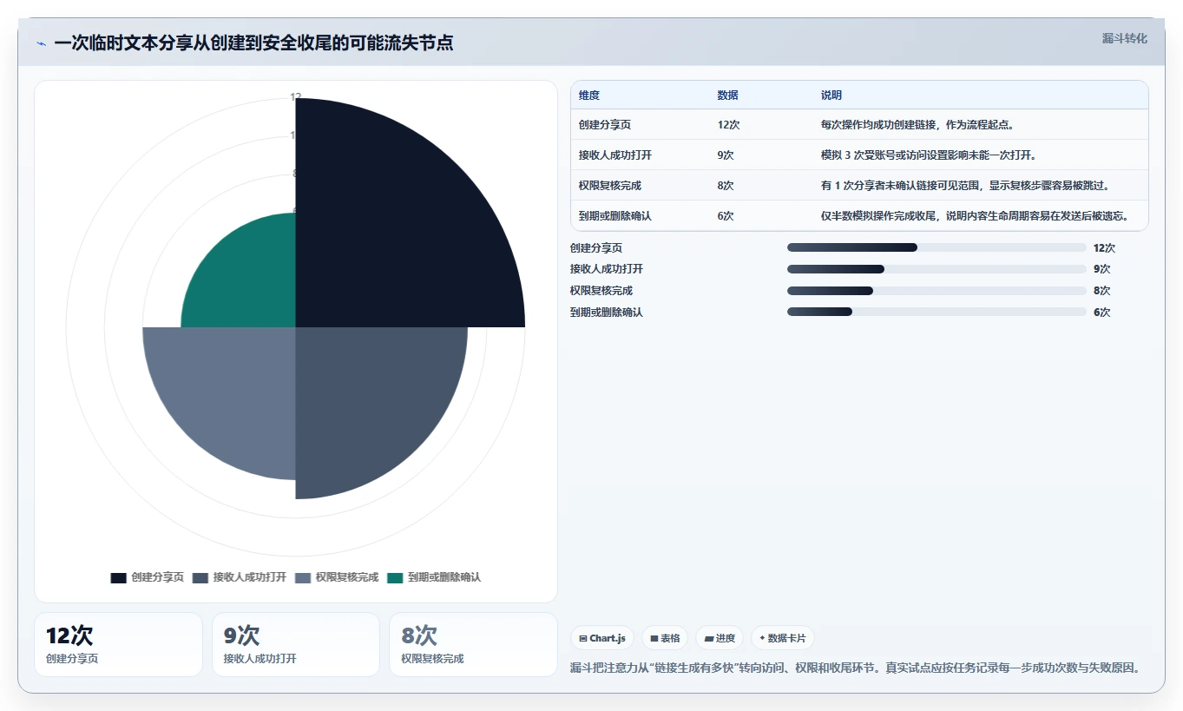This screenshot has height=711, width=1183.
Task: Click the description starting 模拟 3 次受账号
Action: coord(929,155)
